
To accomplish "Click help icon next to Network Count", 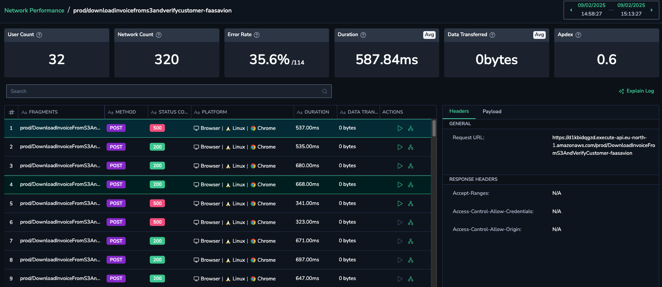I will [x=159, y=35].
